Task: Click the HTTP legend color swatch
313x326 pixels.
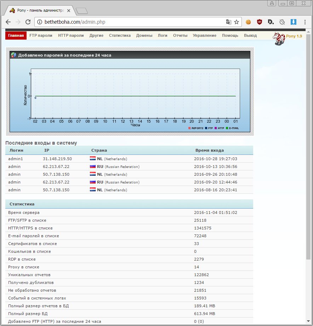Action: tap(216, 128)
